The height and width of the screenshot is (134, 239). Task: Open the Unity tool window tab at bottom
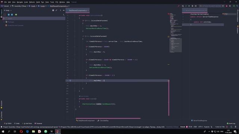pyautogui.click(x=17, y=124)
